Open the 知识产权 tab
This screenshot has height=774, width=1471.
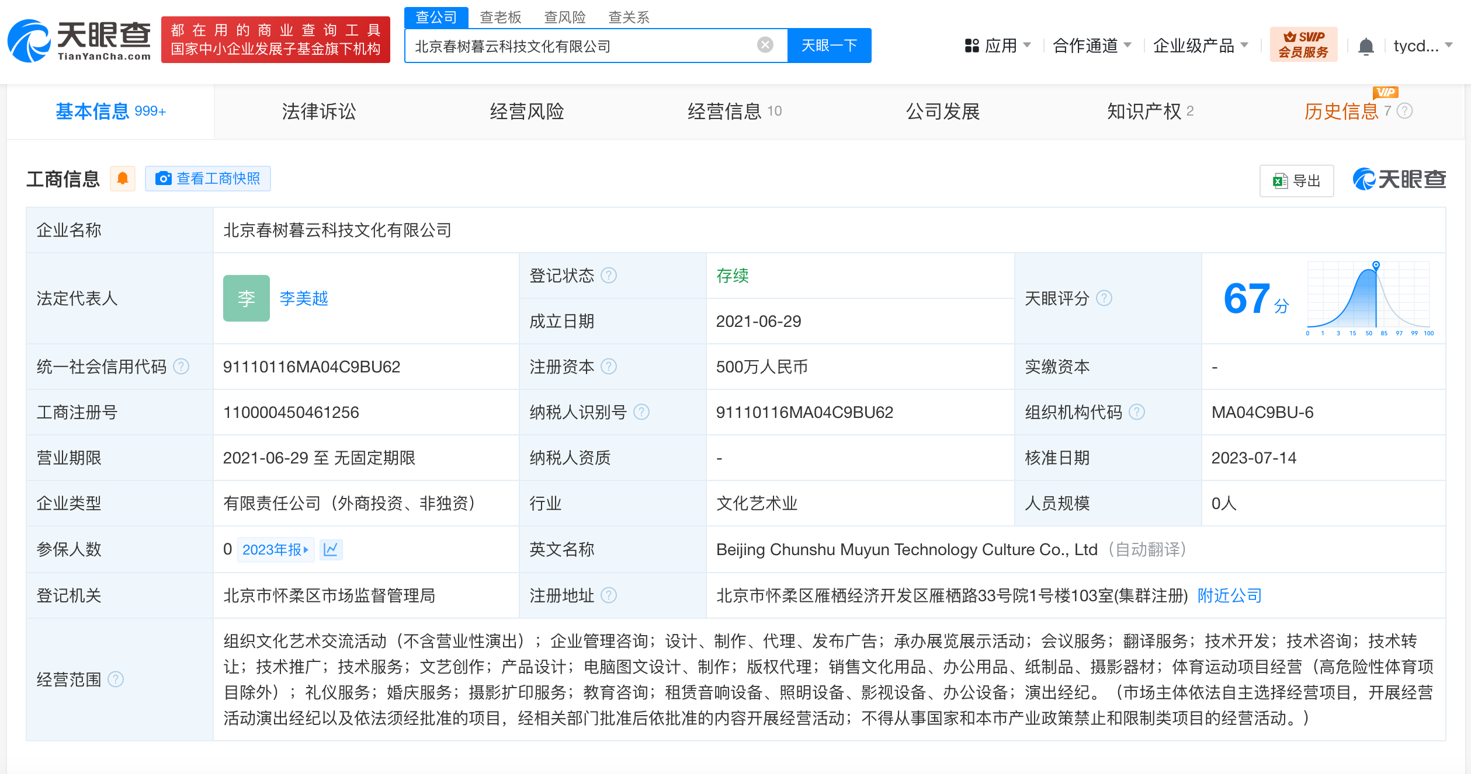1150,111
